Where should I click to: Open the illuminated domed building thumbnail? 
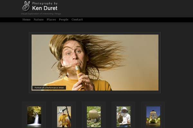click(153, 116)
